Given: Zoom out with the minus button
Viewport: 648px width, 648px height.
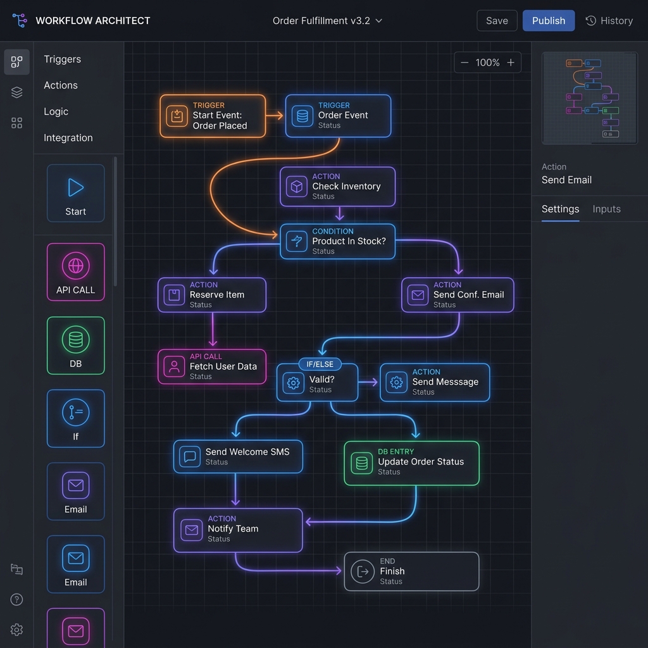Looking at the screenshot, I should click(464, 63).
